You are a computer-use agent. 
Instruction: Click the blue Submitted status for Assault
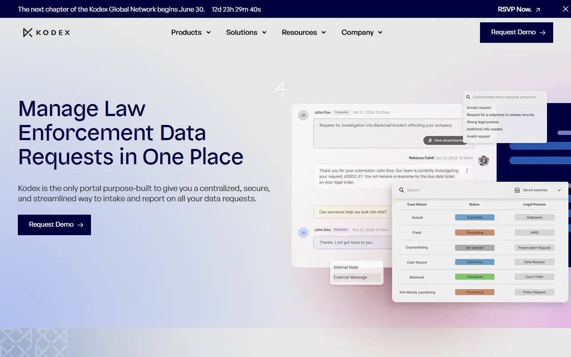click(475, 217)
